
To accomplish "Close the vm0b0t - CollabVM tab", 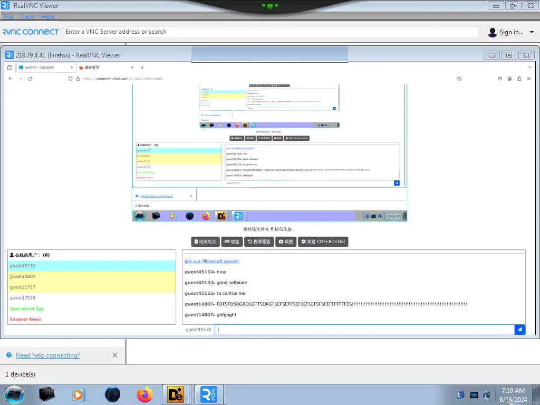I will pyautogui.click(x=72, y=67).
